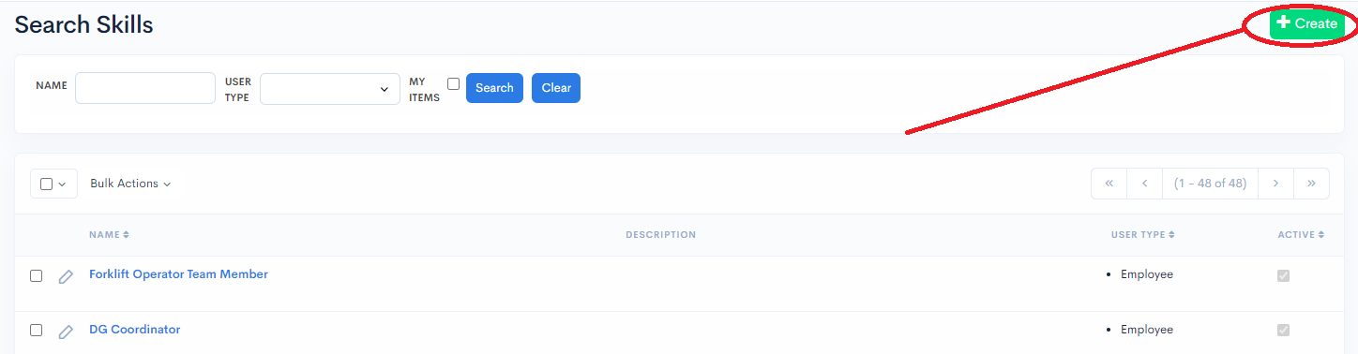The height and width of the screenshot is (354, 1358).
Task: Click the Clear button
Action: coord(556,88)
